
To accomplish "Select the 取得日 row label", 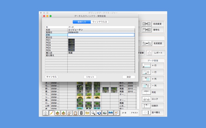I will click(49, 32).
